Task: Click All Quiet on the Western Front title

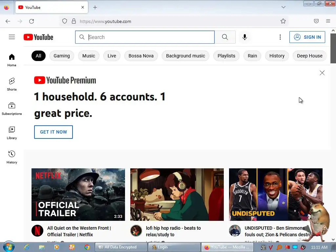Action: coord(79,231)
